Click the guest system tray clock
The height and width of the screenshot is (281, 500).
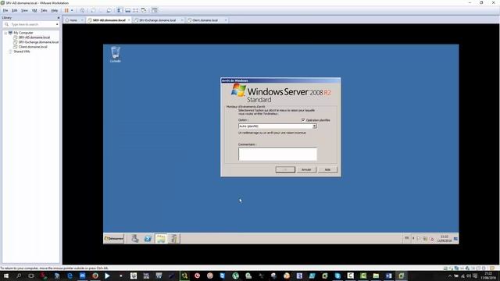[445, 239]
